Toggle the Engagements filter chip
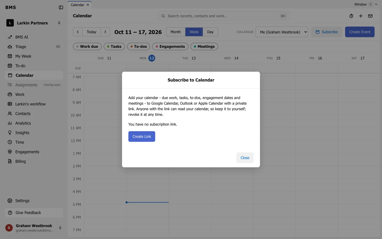The height and width of the screenshot is (239, 382). (170, 46)
